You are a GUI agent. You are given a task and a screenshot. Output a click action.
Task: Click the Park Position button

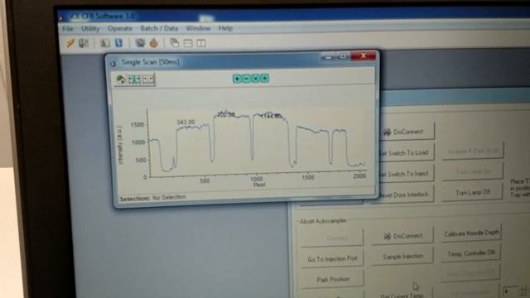point(333,280)
